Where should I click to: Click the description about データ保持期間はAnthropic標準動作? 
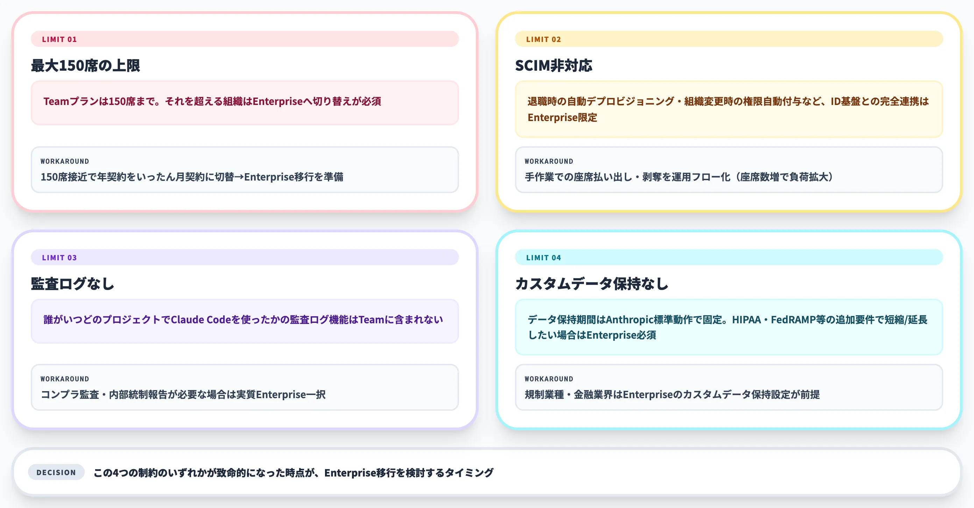(727, 327)
